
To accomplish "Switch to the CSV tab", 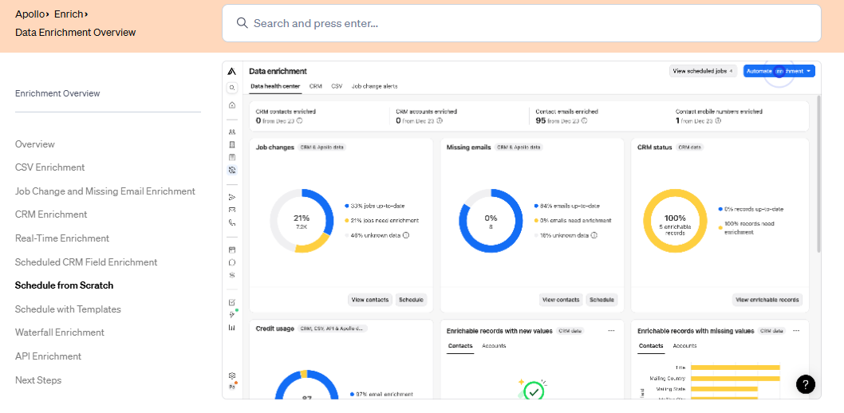I will coord(337,86).
